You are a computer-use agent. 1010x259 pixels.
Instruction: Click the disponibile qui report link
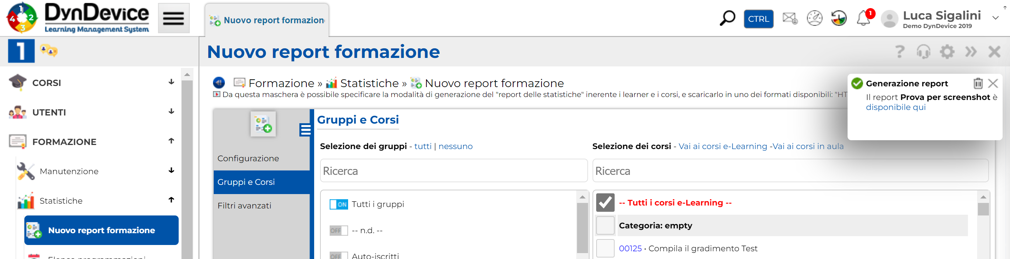(896, 107)
